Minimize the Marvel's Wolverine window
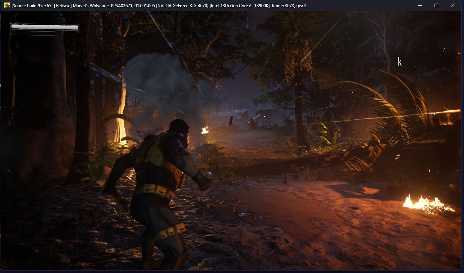The width and height of the screenshot is (464, 273). point(419,5)
